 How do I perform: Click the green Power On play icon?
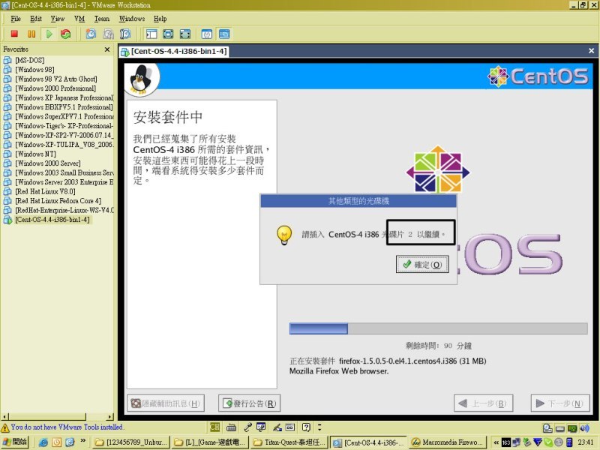(x=49, y=34)
